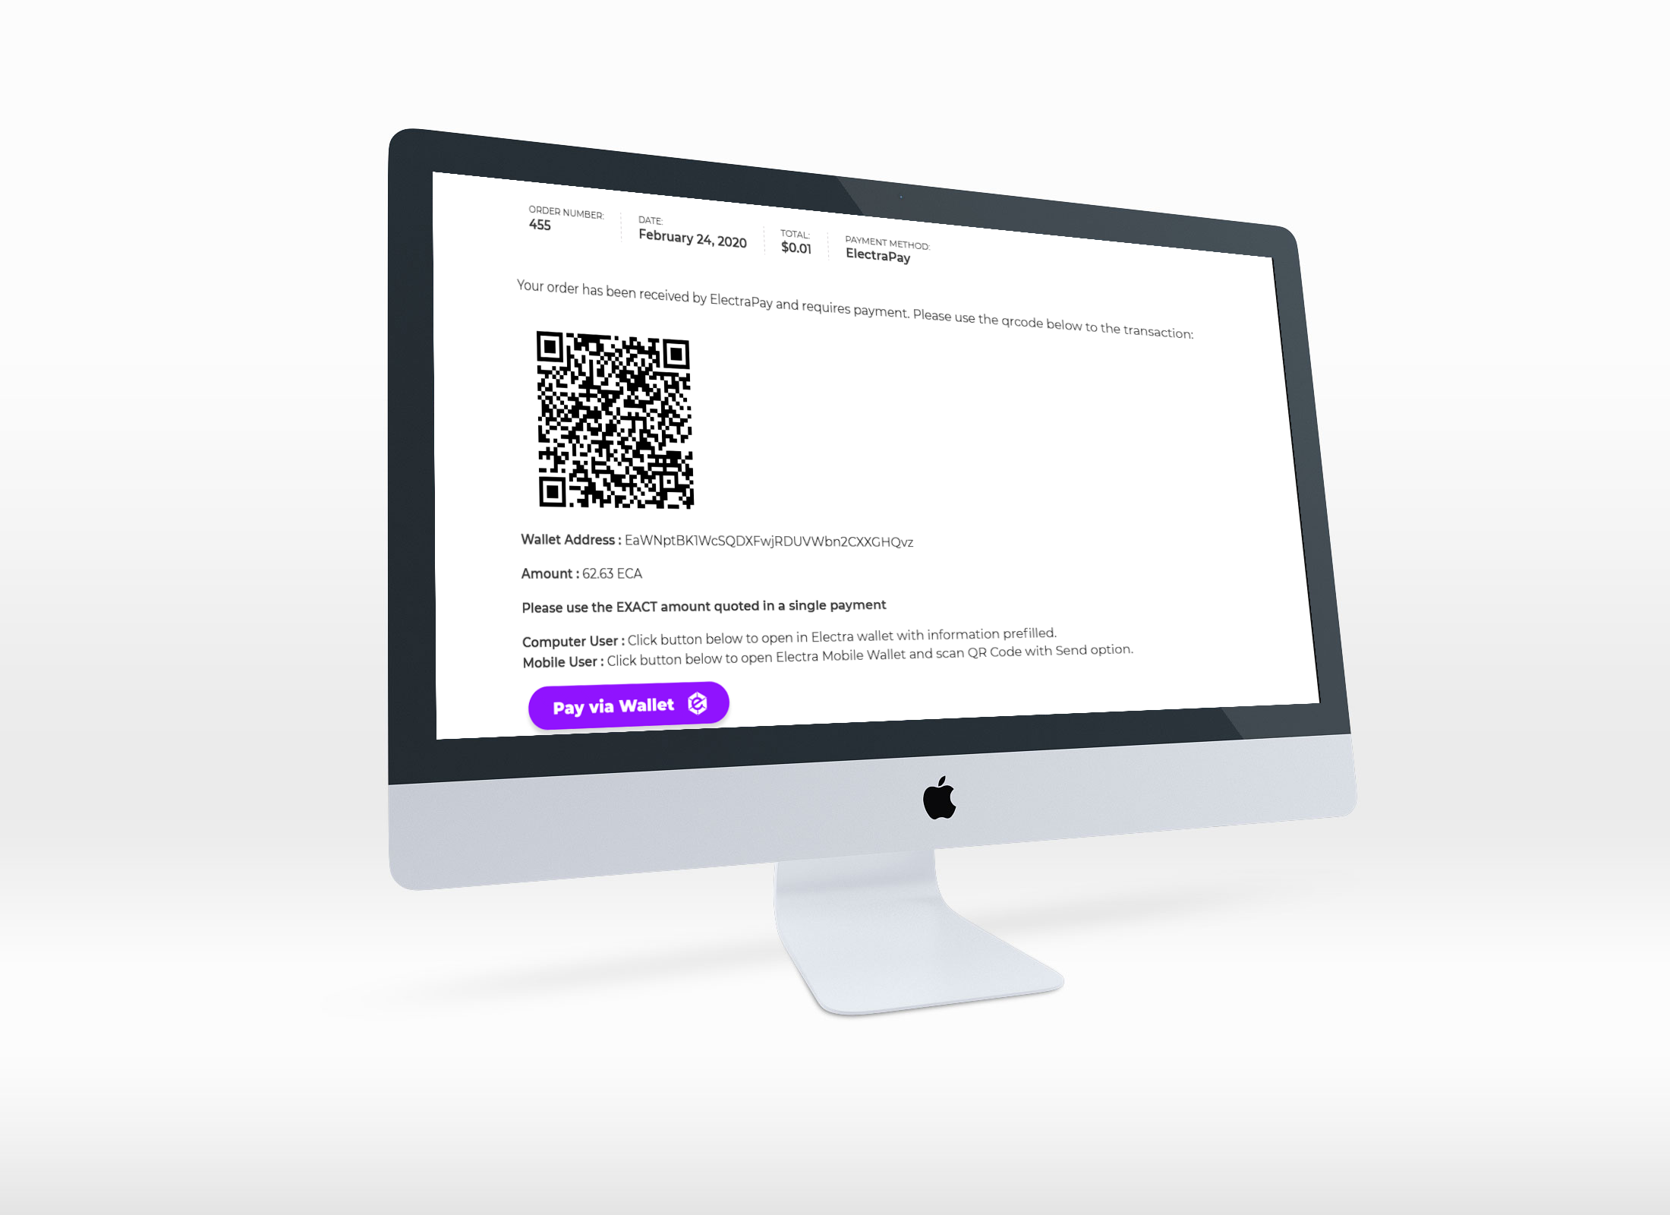Click the order number 455
The height and width of the screenshot is (1215, 1670).
pyautogui.click(x=540, y=225)
